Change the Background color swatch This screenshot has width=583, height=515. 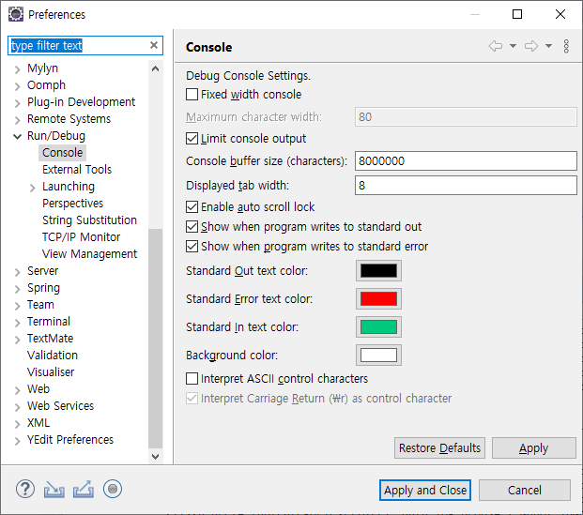point(378,356)
